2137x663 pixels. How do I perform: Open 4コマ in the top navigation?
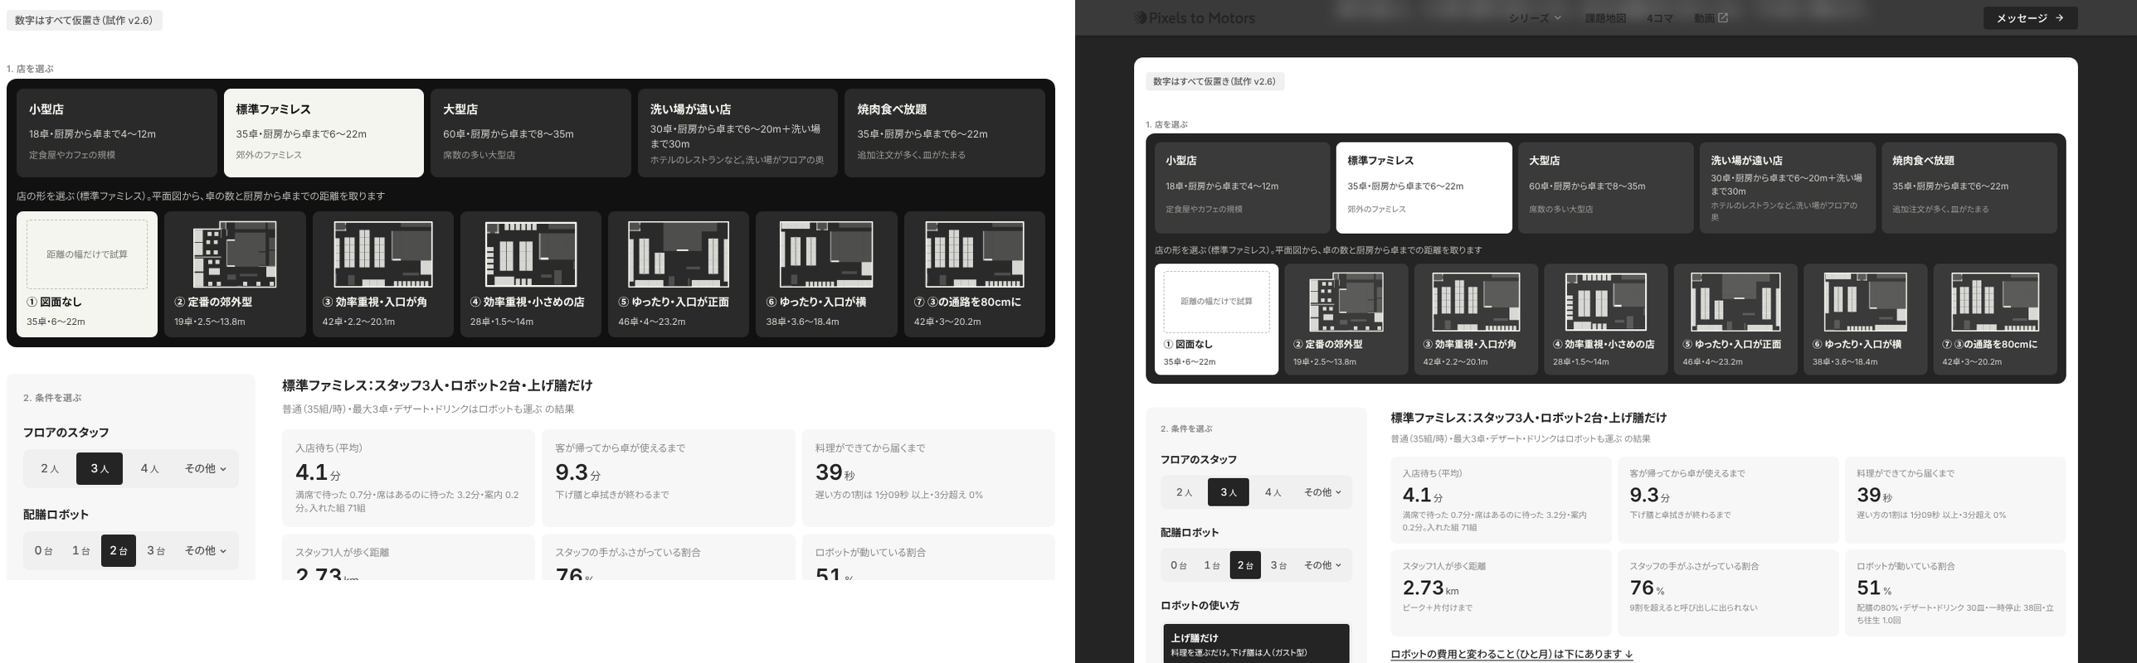click(1659, 17)
